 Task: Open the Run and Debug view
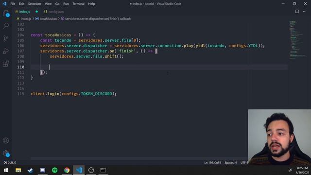[6, 51]
